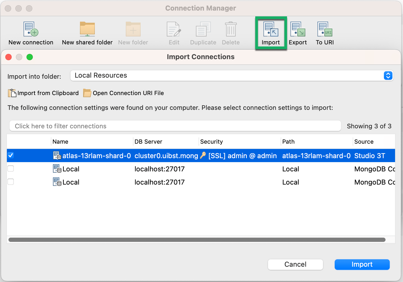Click the Edit item in the toolbar

pyautogui.click(x=174, y=32)
